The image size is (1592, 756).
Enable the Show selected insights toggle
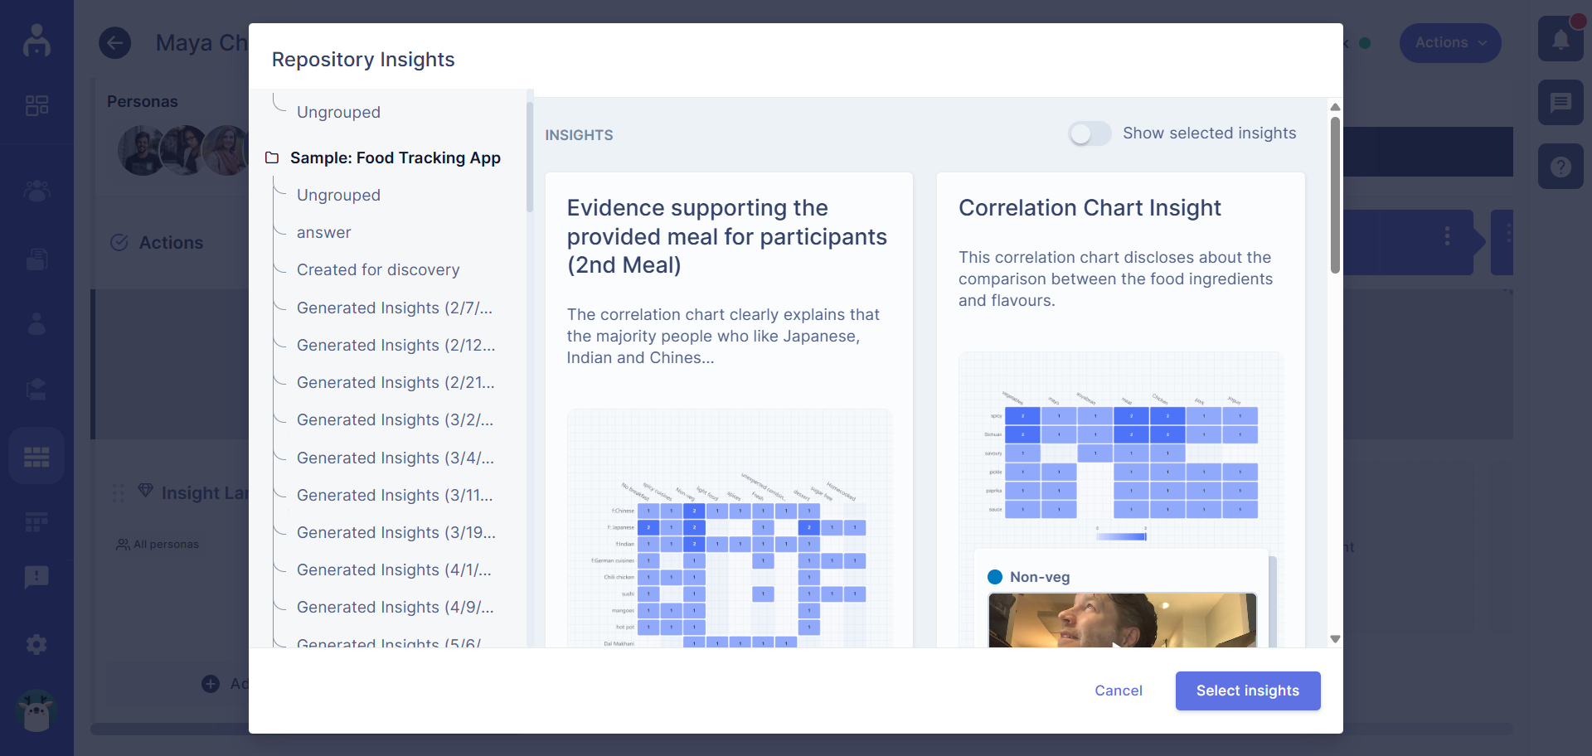coord(1089,133)
